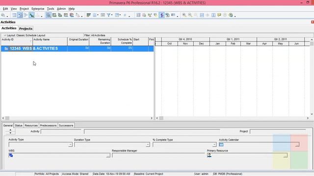Click the WBS browse button
The width and height of the screenshot is (314, 176).
108,155
